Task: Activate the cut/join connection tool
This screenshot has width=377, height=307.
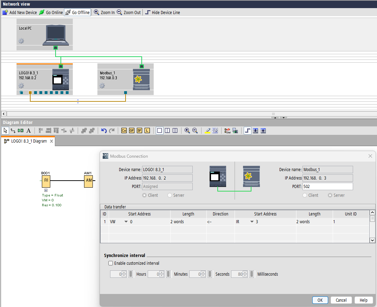Action: pyautogui.click(x=21, y=131)
